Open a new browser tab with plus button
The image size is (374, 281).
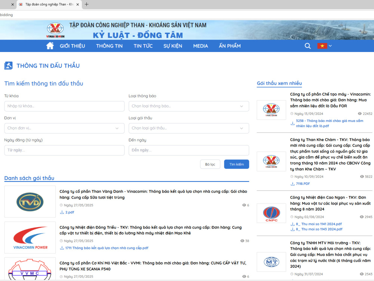pyautogui.click(x=87, y=4)
